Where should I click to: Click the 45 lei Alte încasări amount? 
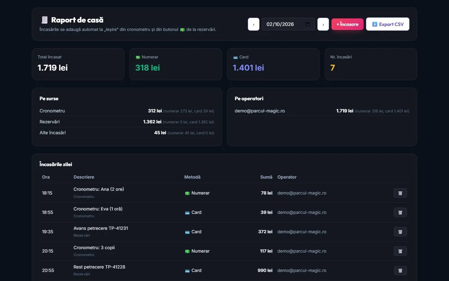pyautogui.click(x=160, y=133)
